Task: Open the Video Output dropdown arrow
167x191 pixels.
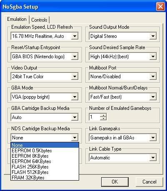Action: (75, 77)
